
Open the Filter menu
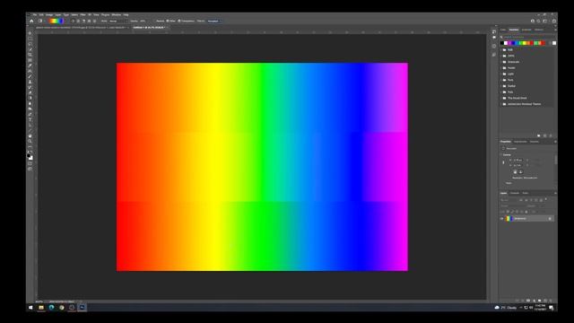pyautogui.click(x=83, y=15)
